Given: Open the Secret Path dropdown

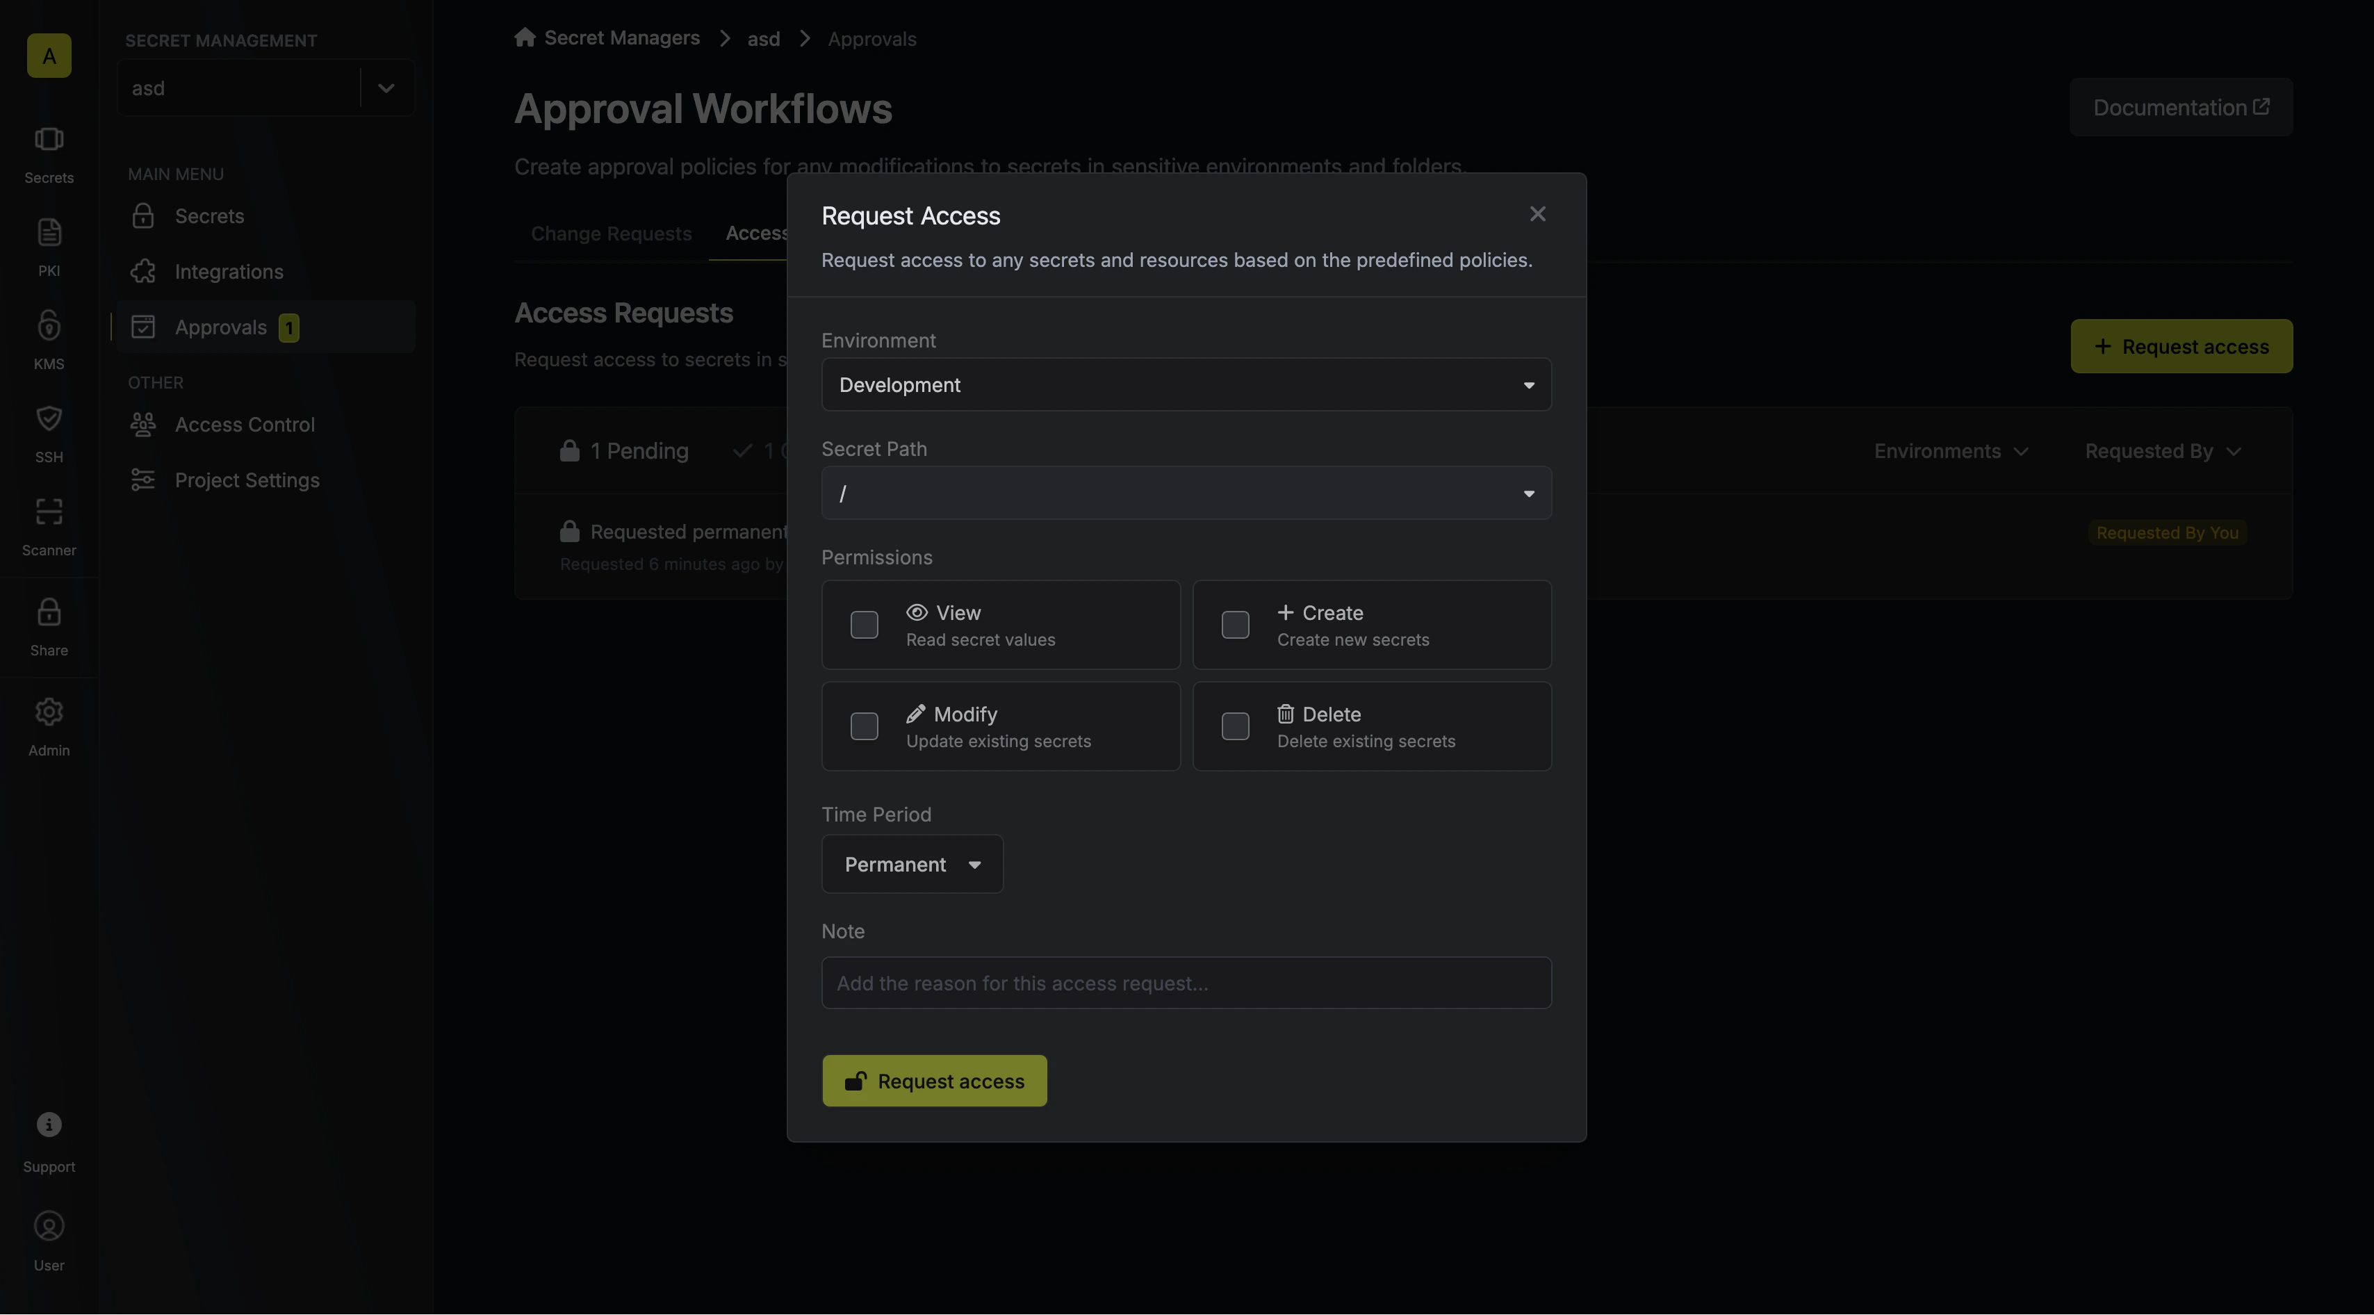Looking at the screenshot, I should click(1186, 493).
